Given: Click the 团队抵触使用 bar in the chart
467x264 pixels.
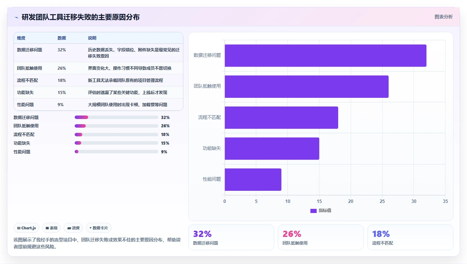Looking at the screenshot, I should 307,86.
